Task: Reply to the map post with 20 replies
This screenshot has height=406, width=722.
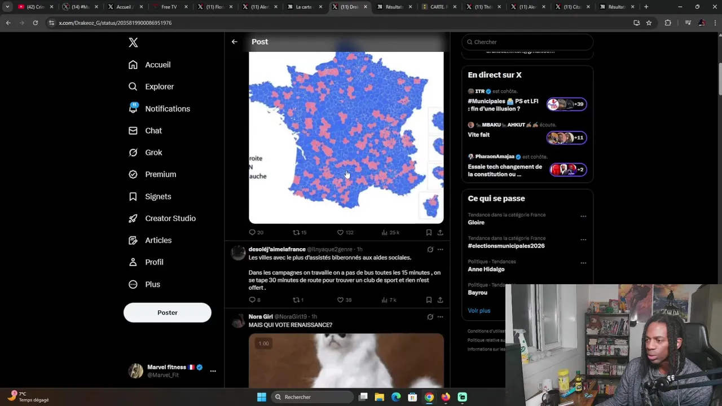Action: click(256, 232)
